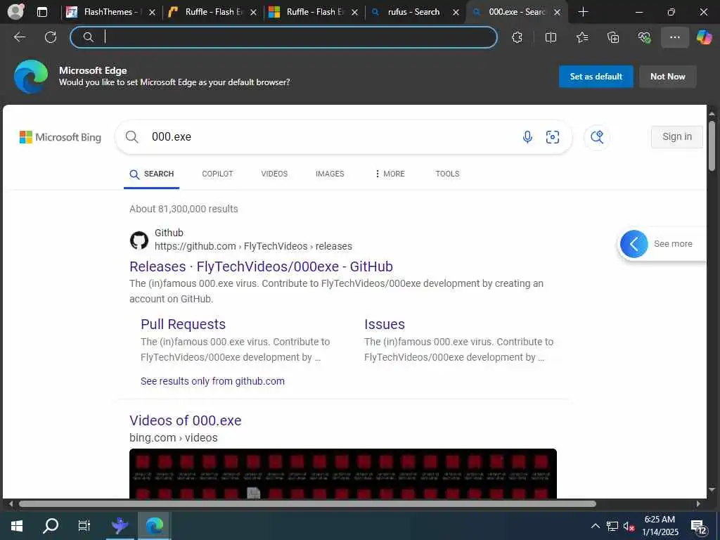Close the rufus - Search tab

tap(456, 13)
